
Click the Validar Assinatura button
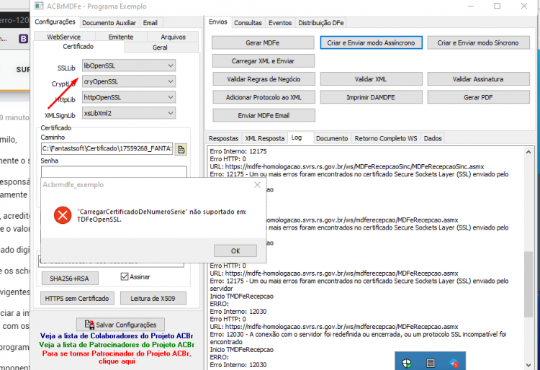pyautogui.click(x=478, y=79)
